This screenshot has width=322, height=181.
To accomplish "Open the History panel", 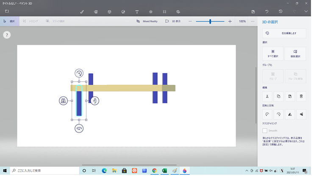I will [280, 11].
